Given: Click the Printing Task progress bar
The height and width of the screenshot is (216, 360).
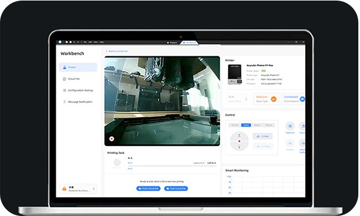Looking at the screenshot, I should (x=172, y=166).
